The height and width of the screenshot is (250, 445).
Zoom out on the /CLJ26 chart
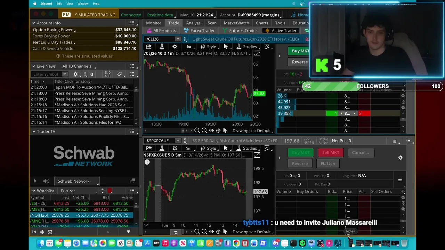coord(197,131)
